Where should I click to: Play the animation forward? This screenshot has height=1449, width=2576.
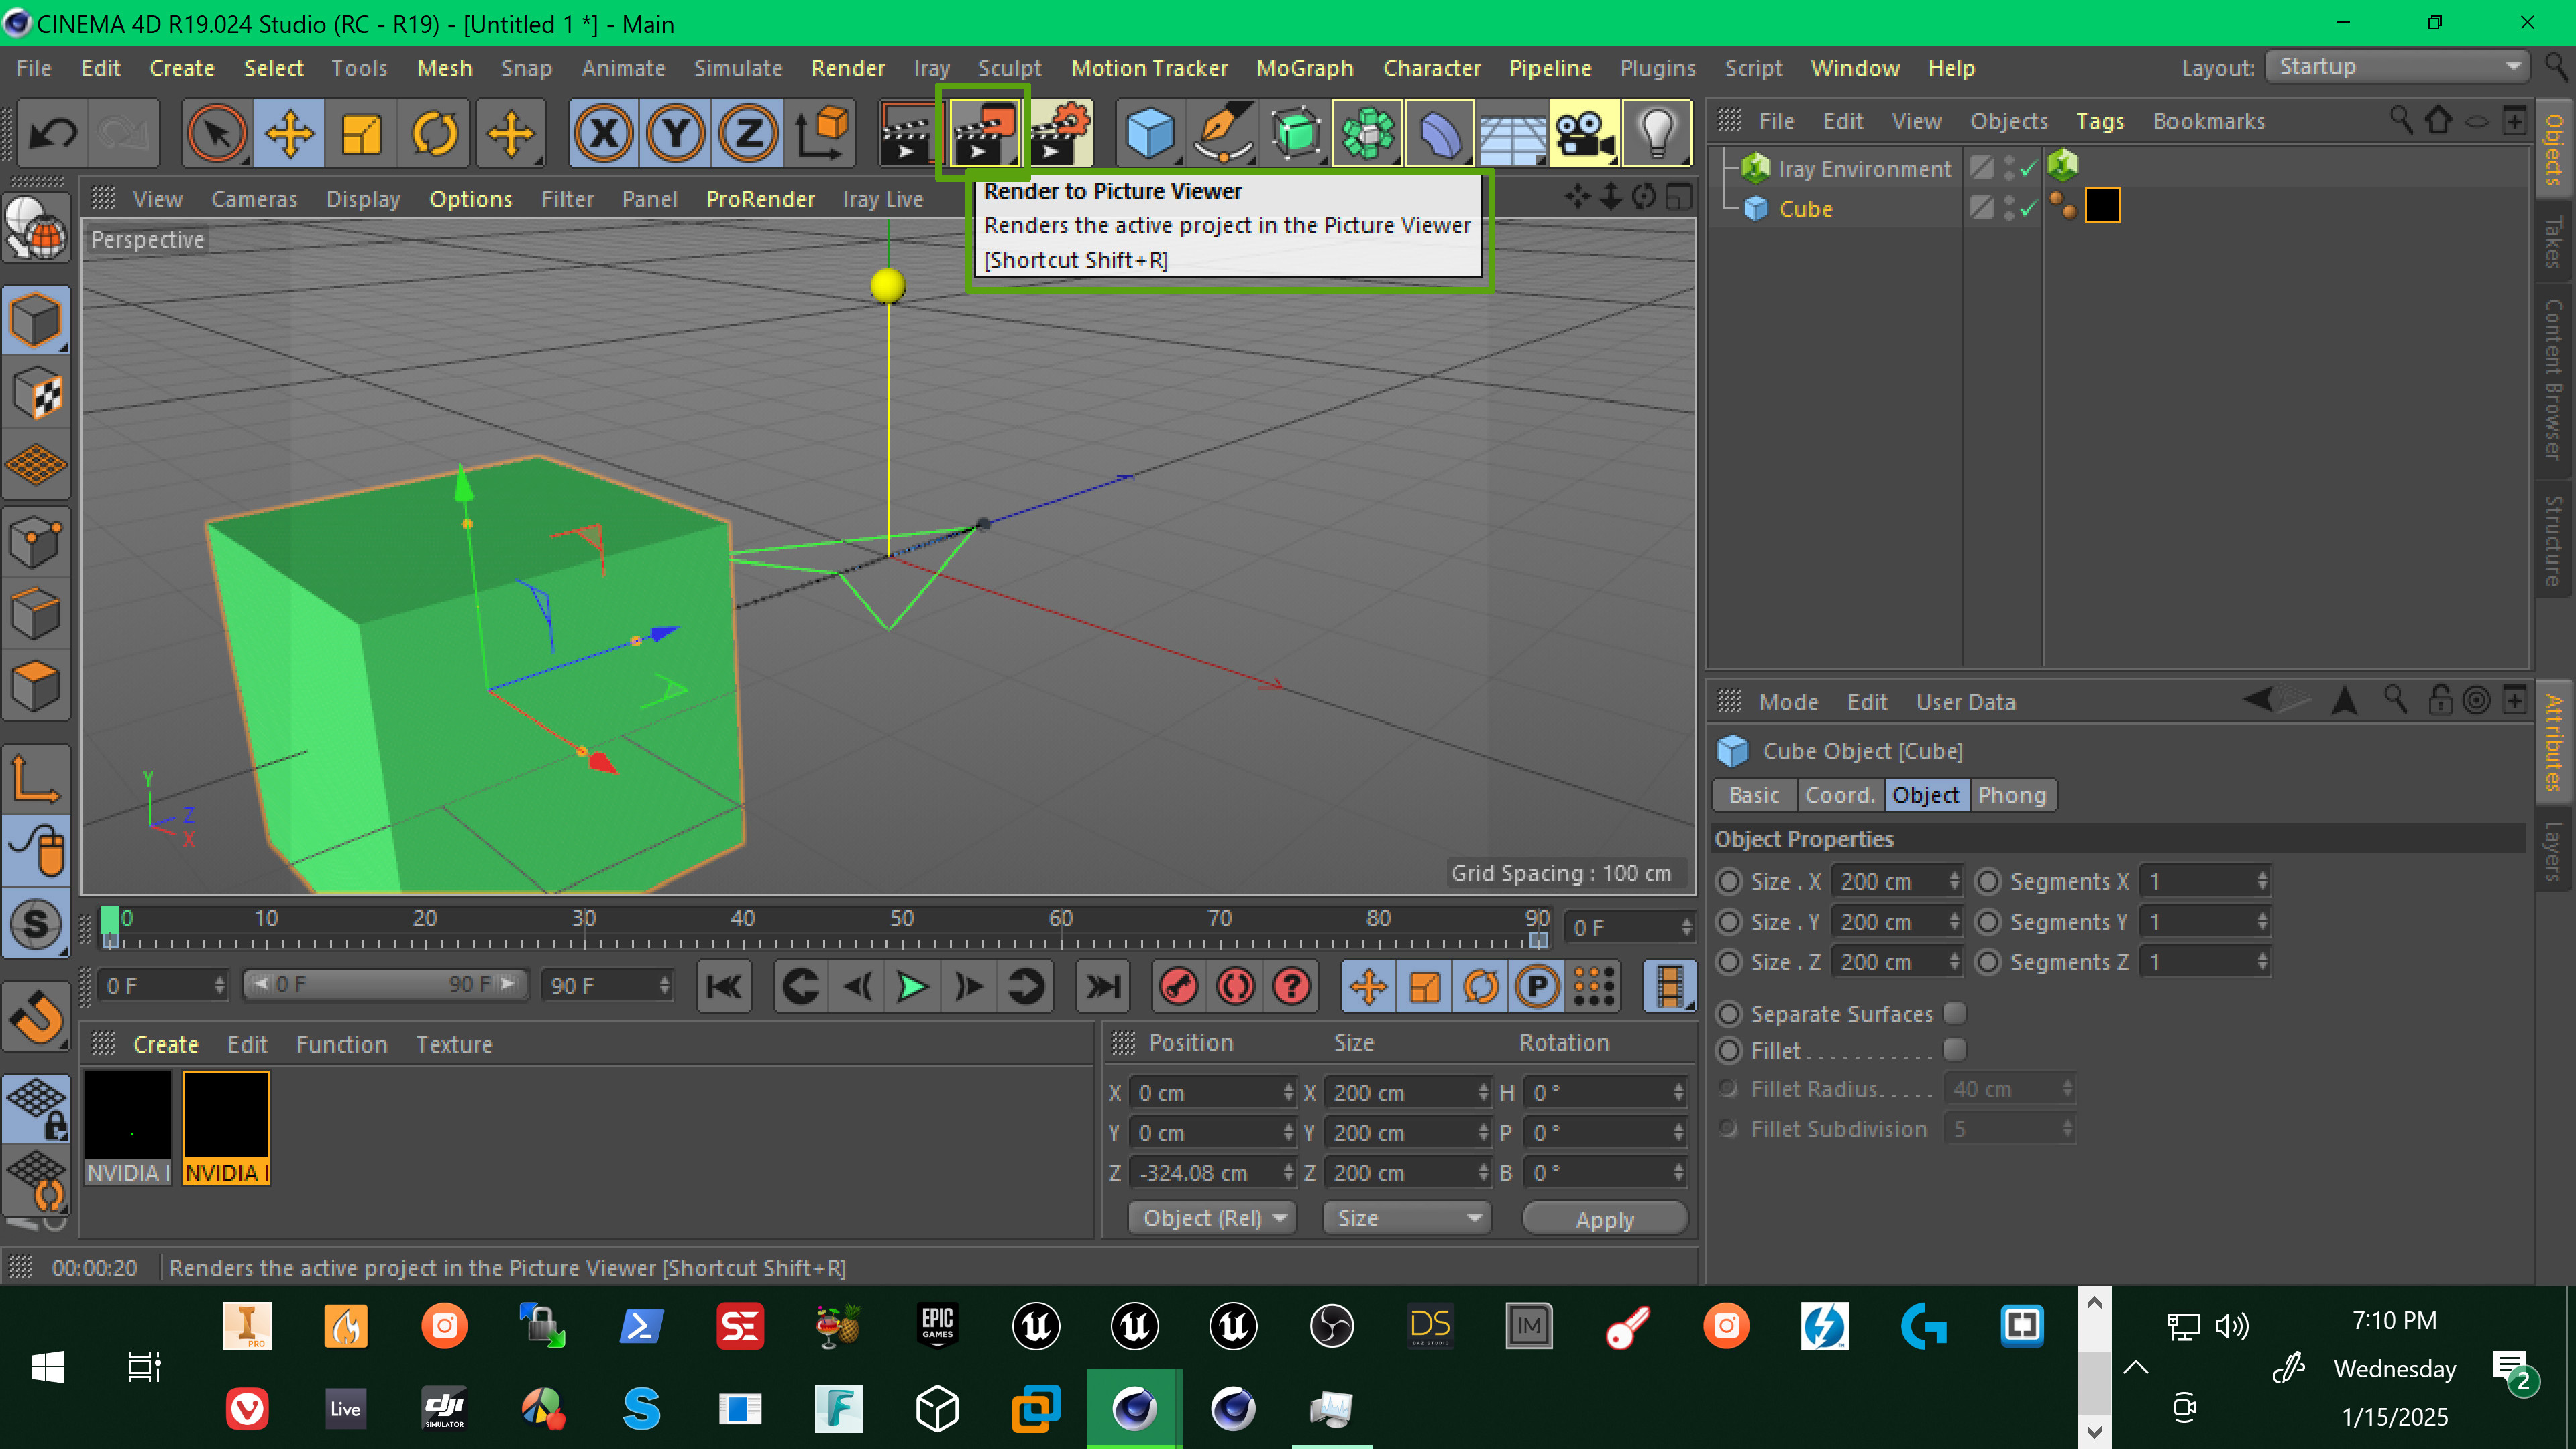912,987
